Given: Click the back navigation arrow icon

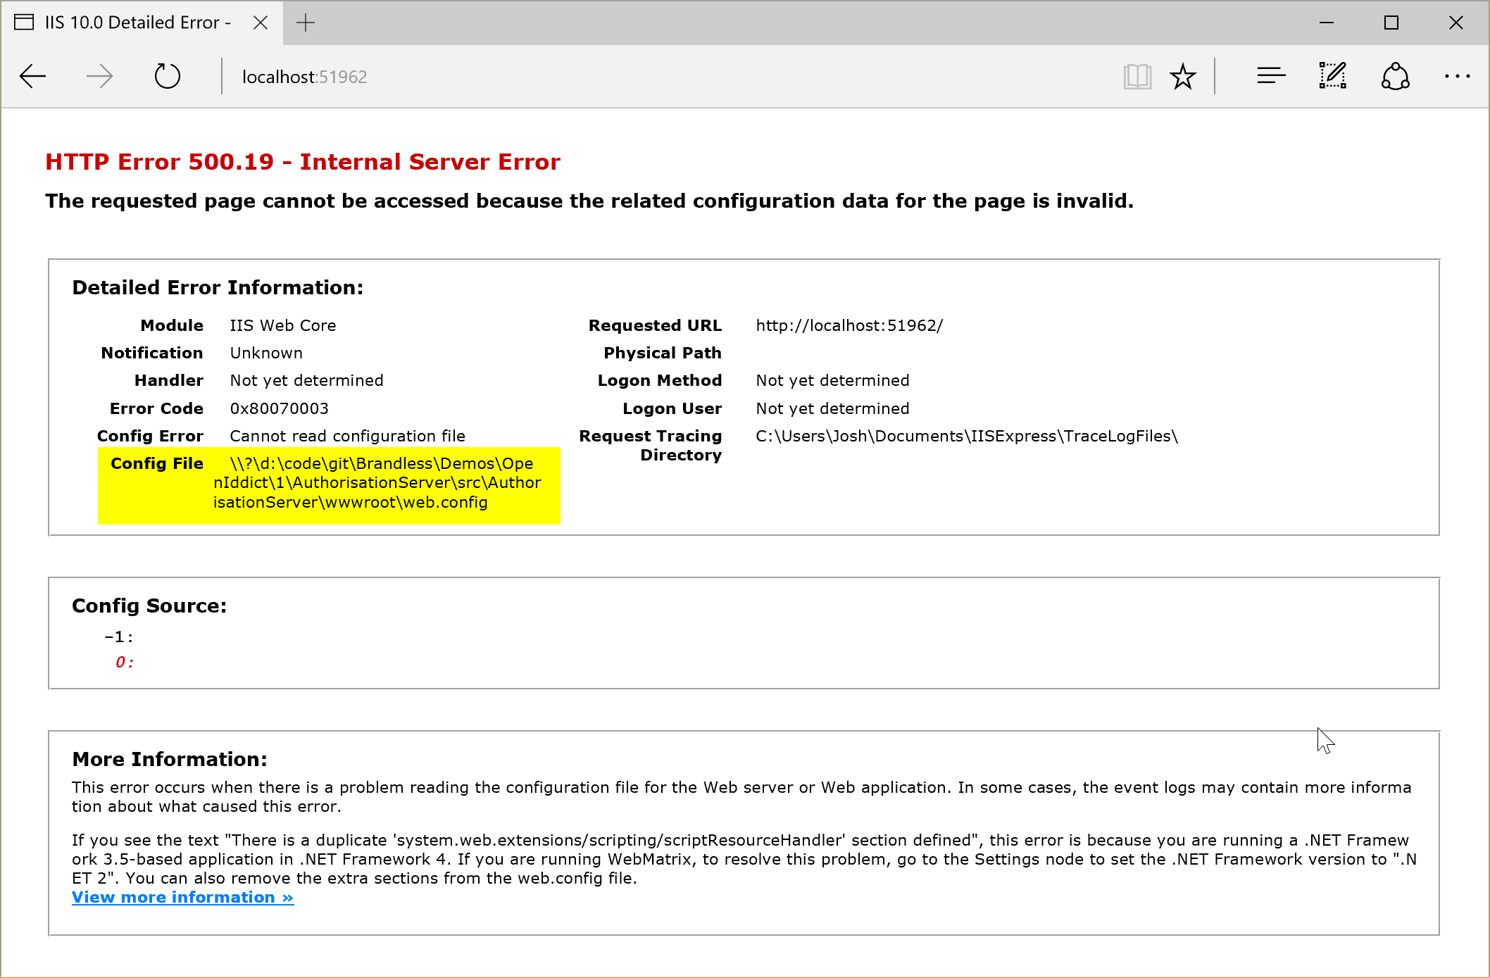Looking at the screenshot, I should [34, 75].
